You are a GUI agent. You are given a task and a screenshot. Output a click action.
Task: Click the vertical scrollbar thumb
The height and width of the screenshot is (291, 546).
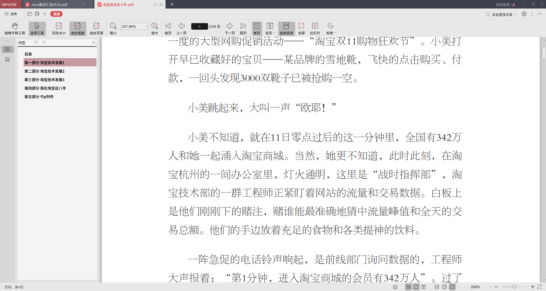tap(544, 53)
